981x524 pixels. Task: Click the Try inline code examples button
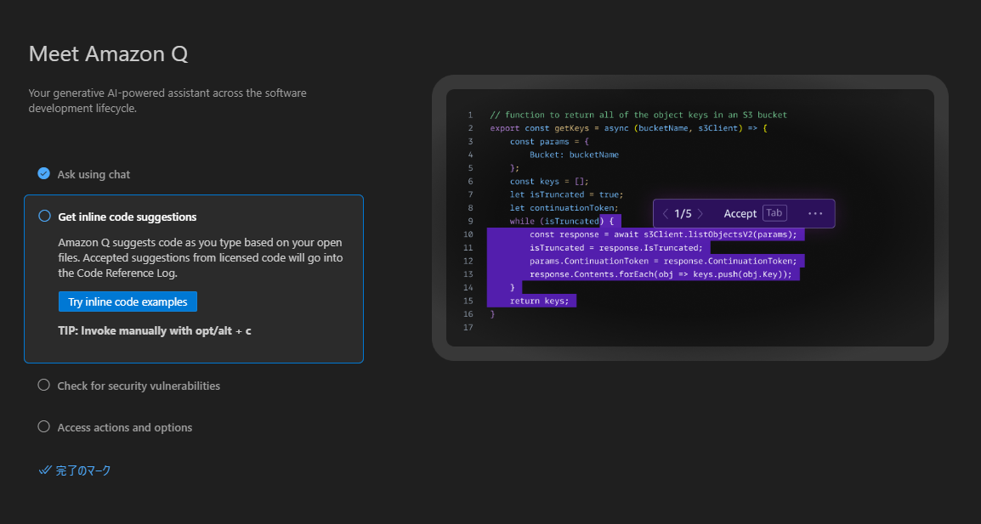pyautogui.click(x=128, y=301)
